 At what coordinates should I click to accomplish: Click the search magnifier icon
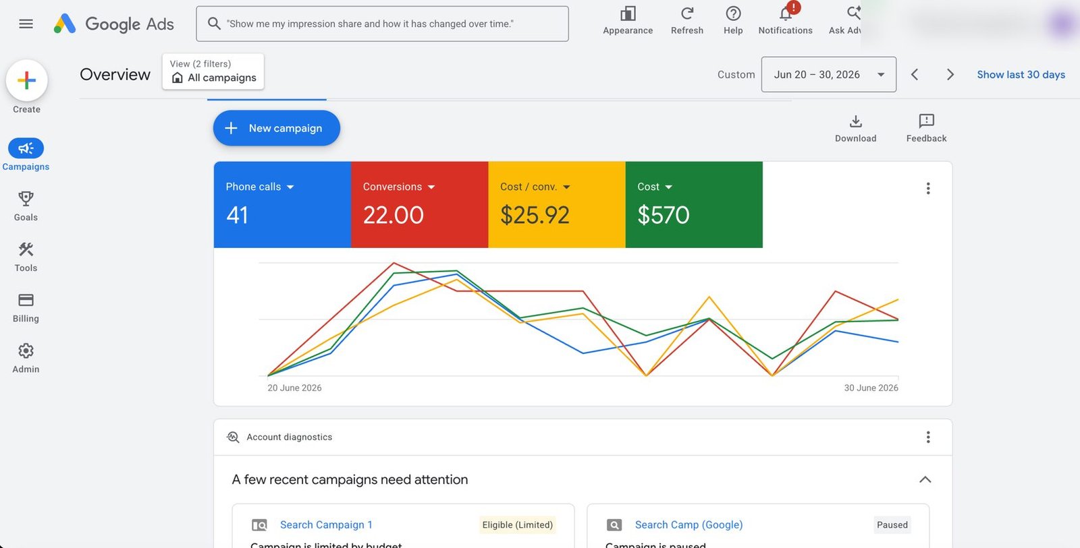214,24
